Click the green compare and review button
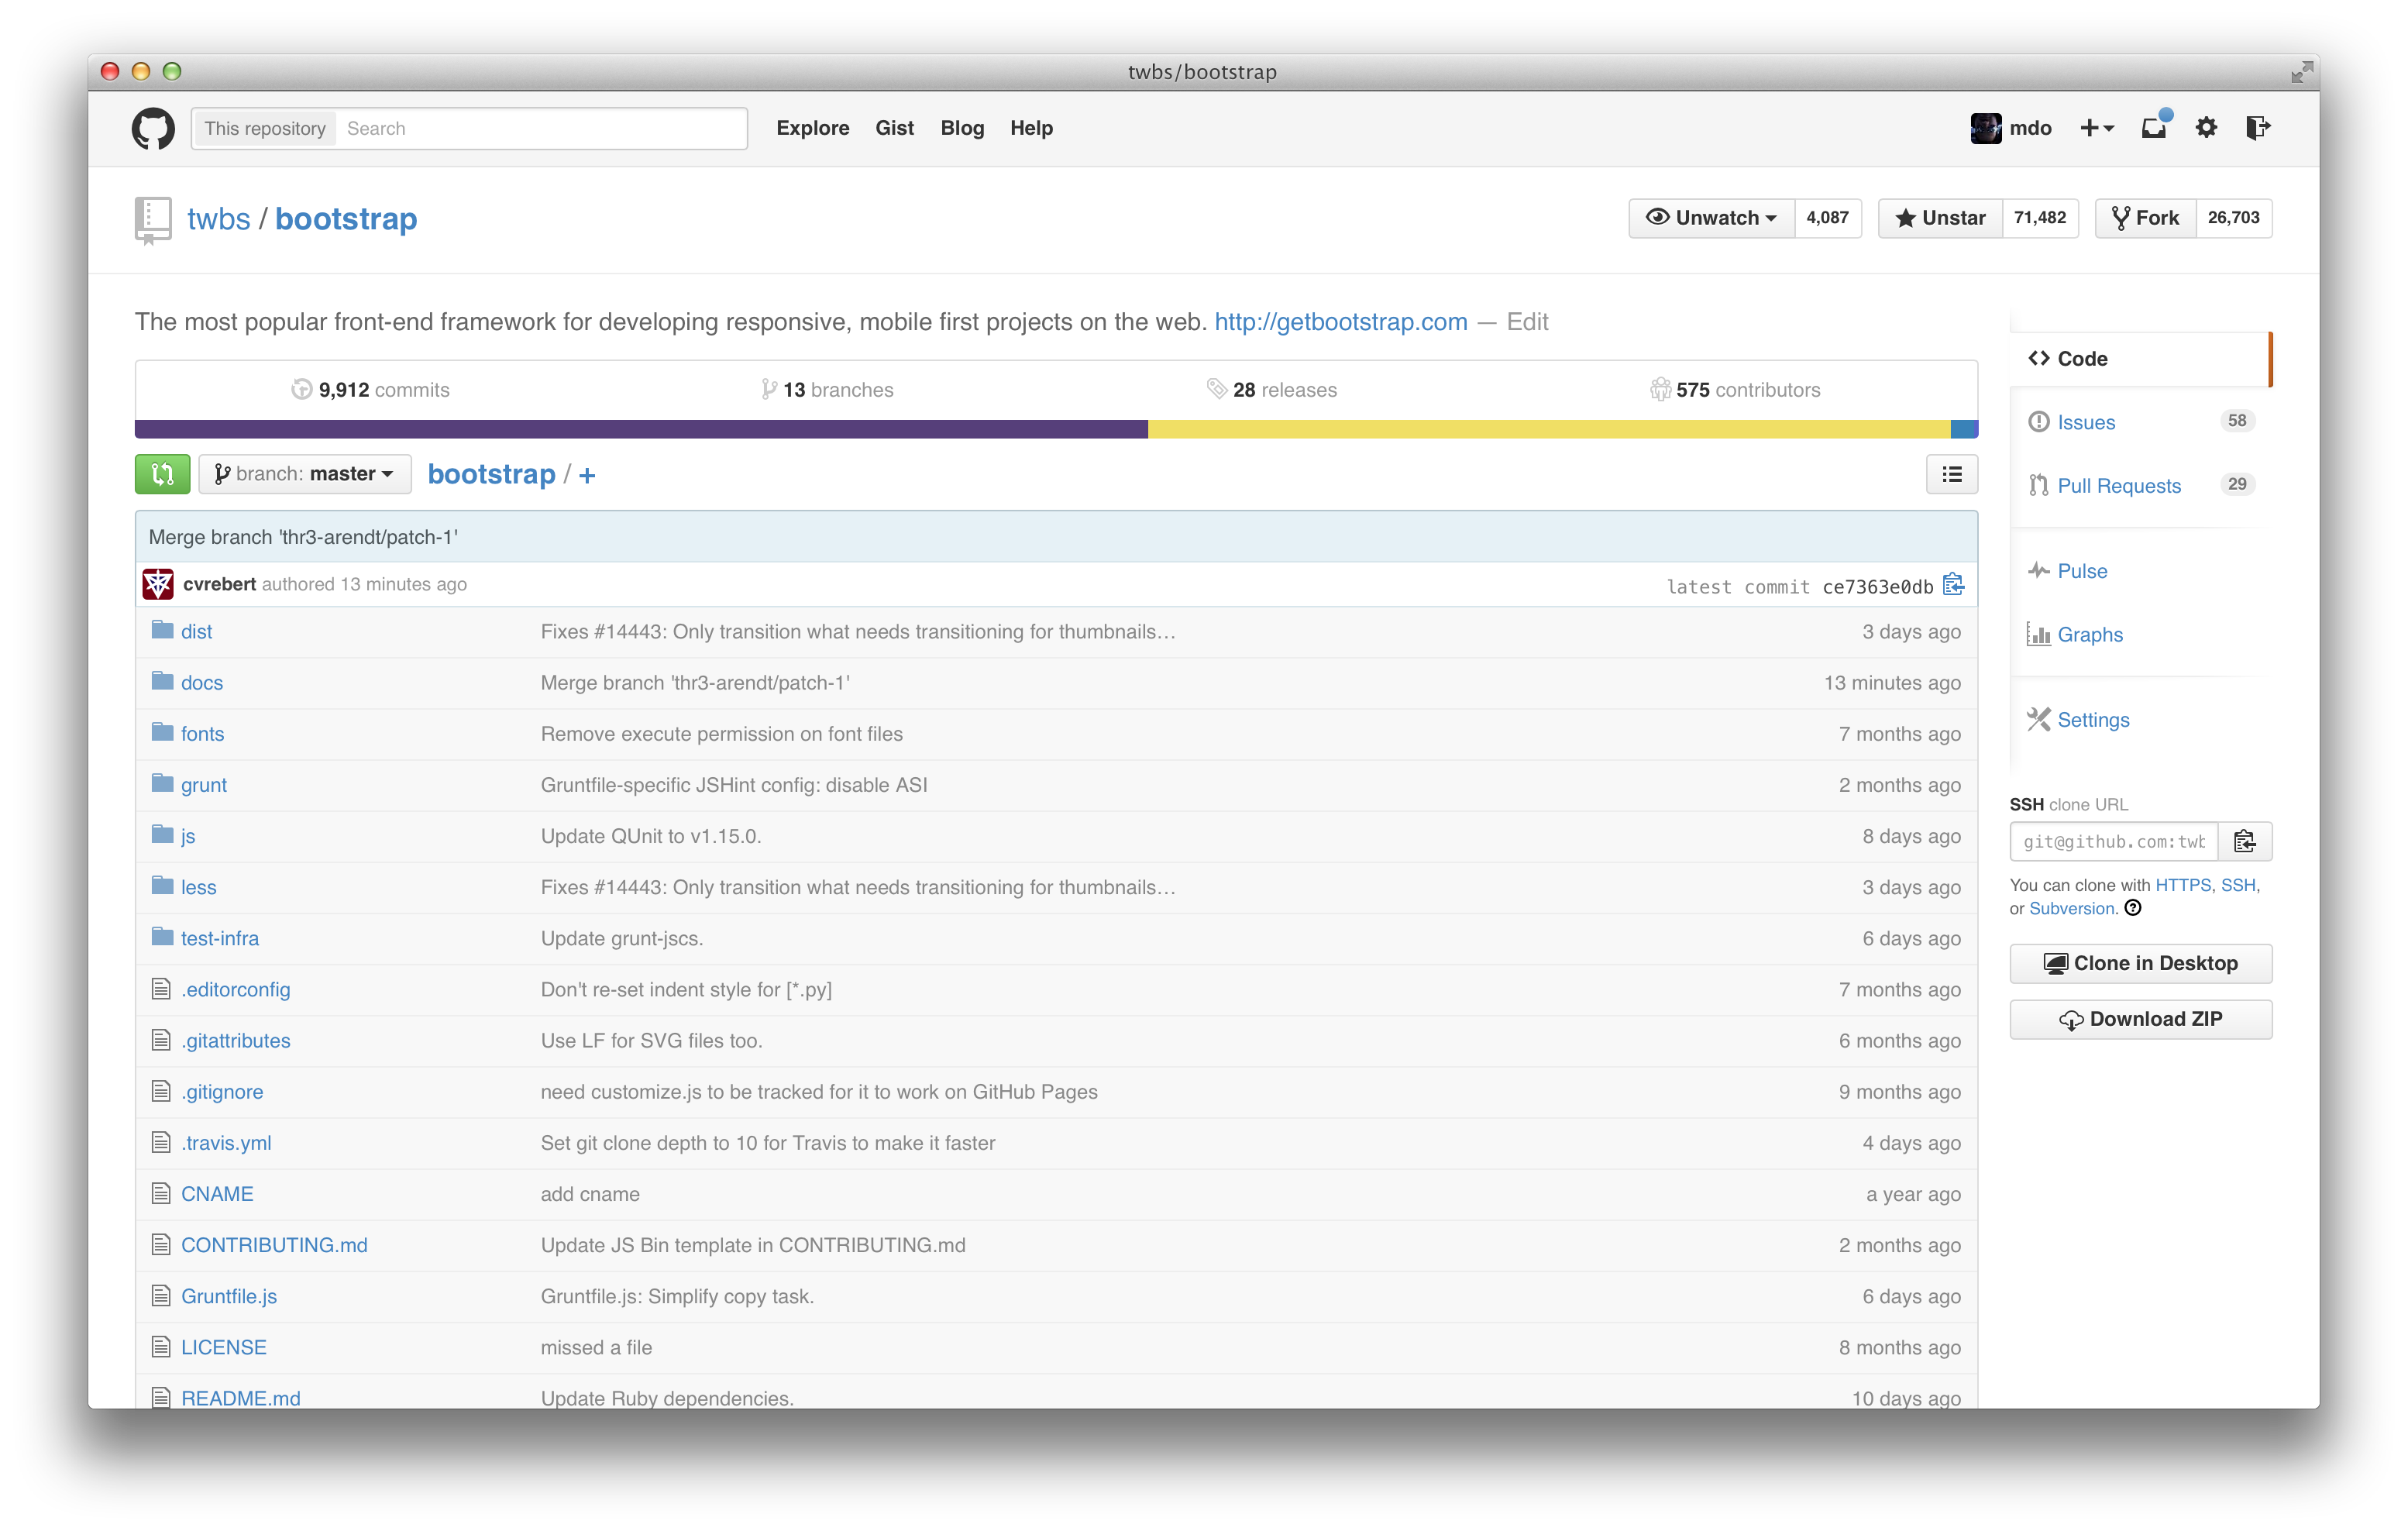The height and width of the screenshot is (1531, 2408). (x=163, y=474)
